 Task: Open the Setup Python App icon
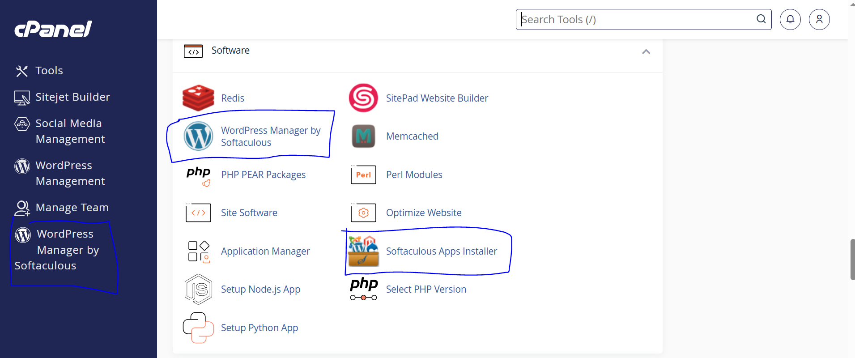pos(198,328)
